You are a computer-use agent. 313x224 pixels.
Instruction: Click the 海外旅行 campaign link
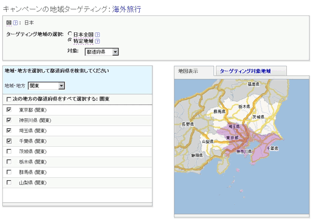[x=127, y=9]
